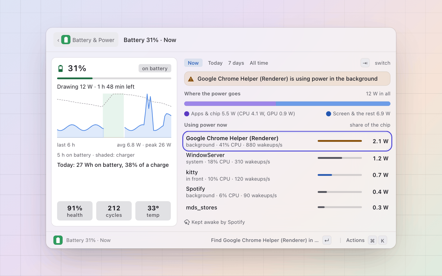The image size is (442, 276).
Task: Click the green battery icon in the footer
Action: (58, 240)
